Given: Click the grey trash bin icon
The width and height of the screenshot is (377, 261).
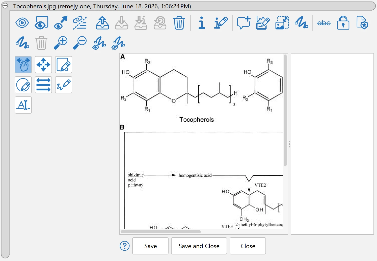Looking at the screenshot, I should click(41, 43).
